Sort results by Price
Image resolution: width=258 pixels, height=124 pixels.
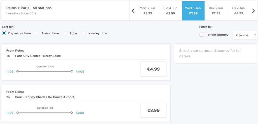(70, 33)
